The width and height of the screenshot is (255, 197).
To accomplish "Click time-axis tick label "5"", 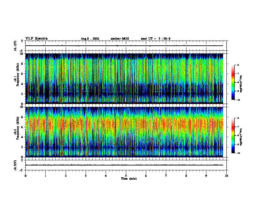I will tap(126, 176).
